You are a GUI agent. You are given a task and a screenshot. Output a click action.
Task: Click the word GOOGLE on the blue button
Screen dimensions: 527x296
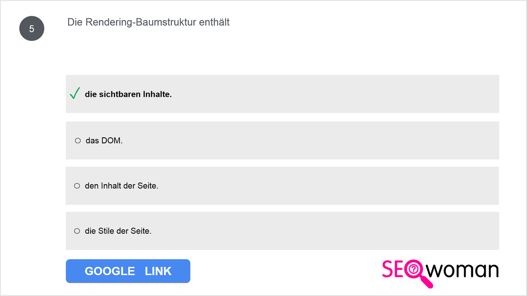click(x=110, y=271)
